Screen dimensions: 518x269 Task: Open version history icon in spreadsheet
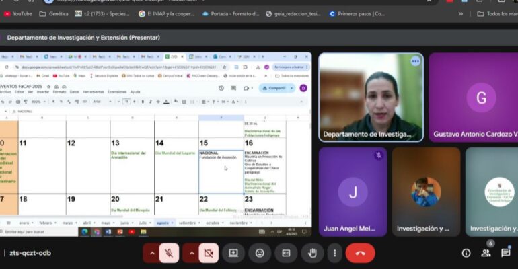[221, 88]
